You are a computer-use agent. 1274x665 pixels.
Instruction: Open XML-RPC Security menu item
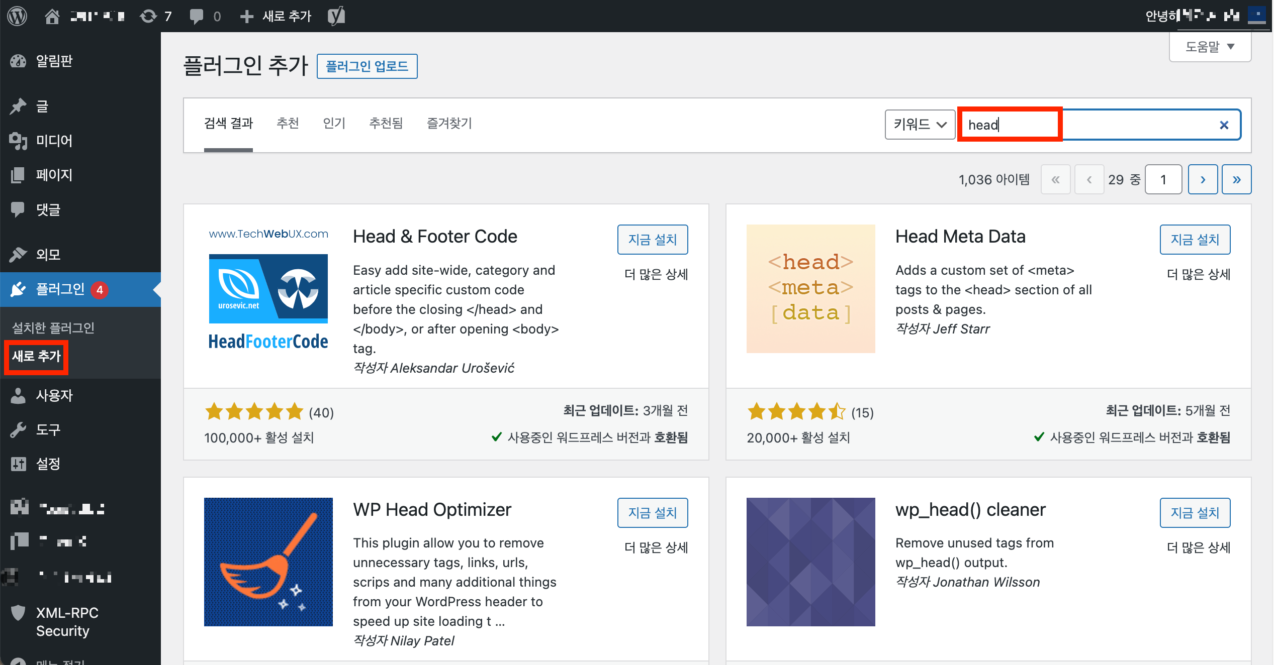coord(67,621)
